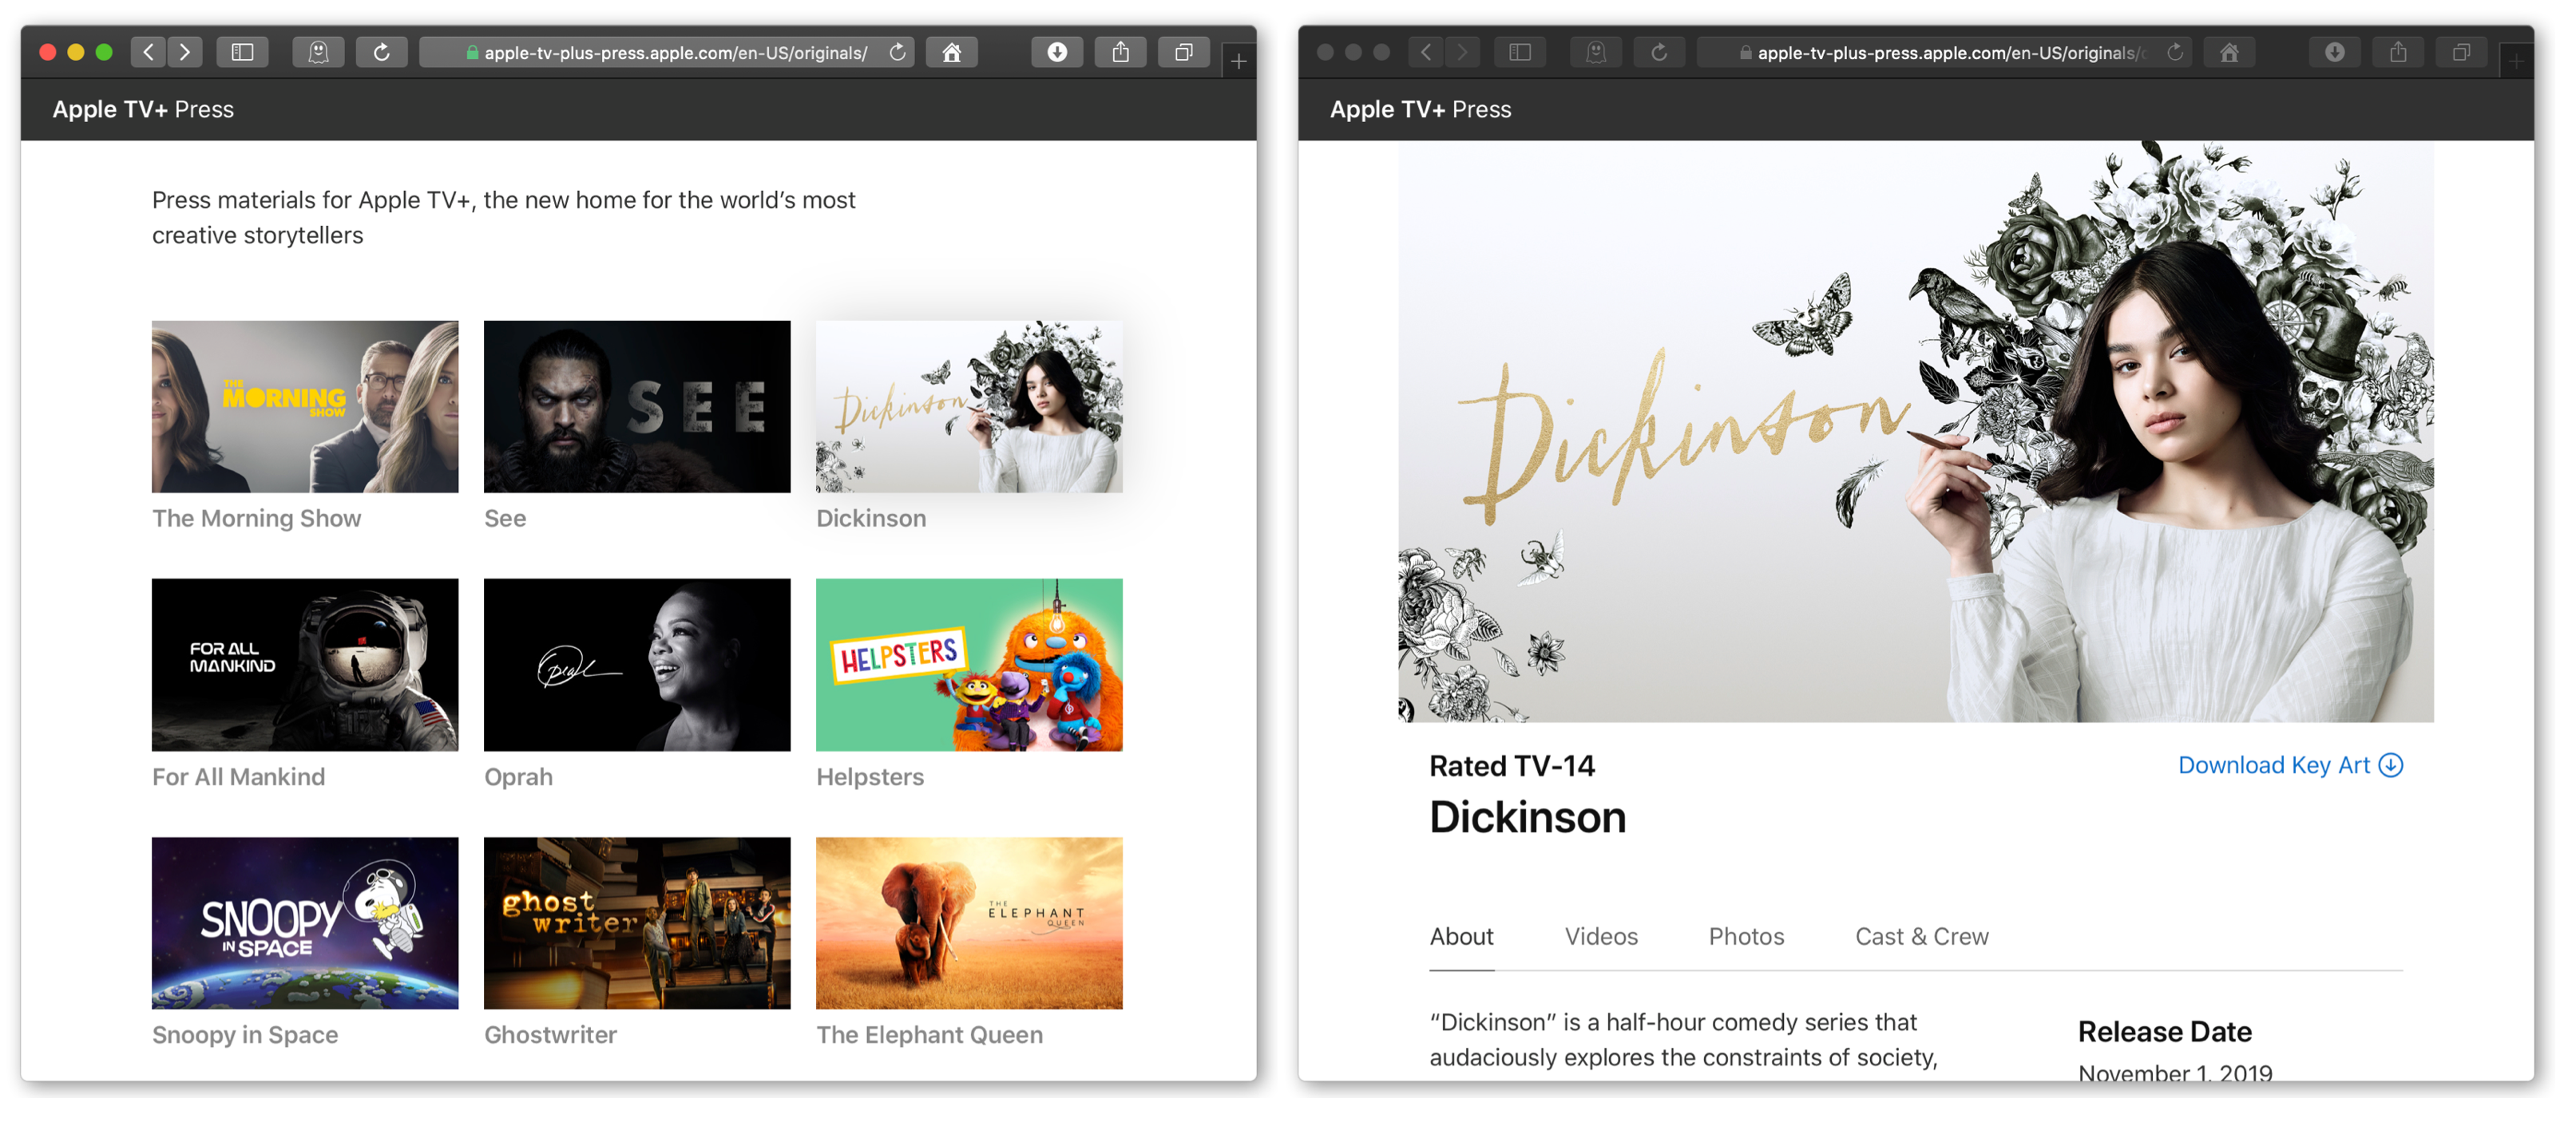Click the home icon in left Safari toolbar

tap(951, 52)
